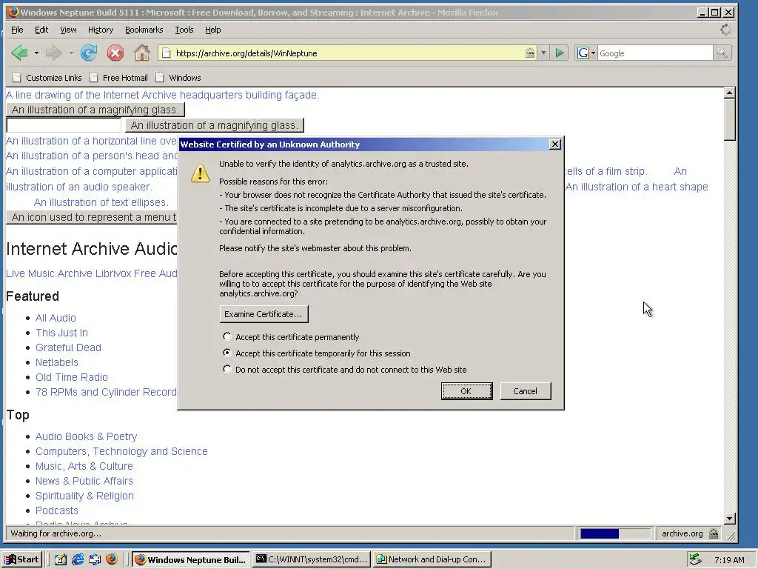Click the search magnifier button
758x569 pixels.
pos(722,53)
